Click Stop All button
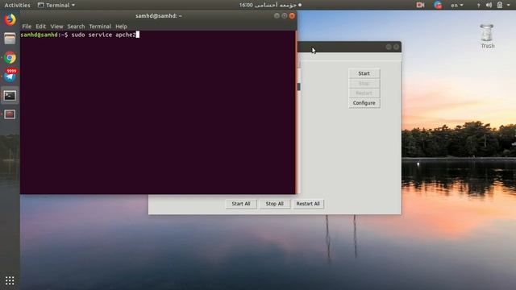Screen dimensions: 516x290 tap(274, 204)
